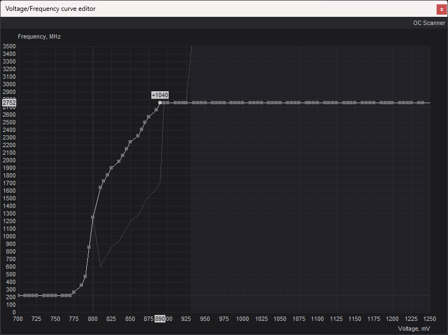
Task: Click the highlighted 890 voltage value
Action: (160, 319)
